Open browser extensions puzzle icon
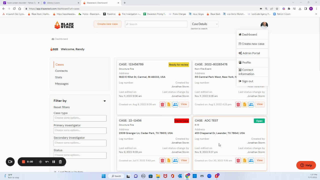Viewport: 320px width, 180px height. 289,8
